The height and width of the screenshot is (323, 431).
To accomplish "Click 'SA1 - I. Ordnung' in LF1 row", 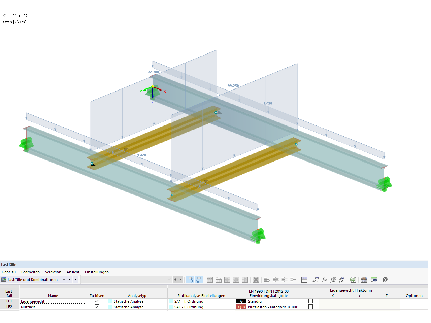I will click(x=189, y=301).
